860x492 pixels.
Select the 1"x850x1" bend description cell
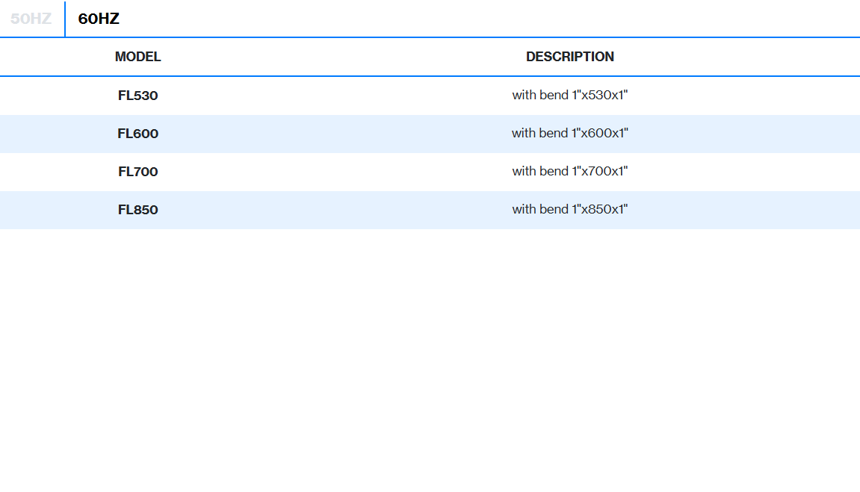(570, 209)
